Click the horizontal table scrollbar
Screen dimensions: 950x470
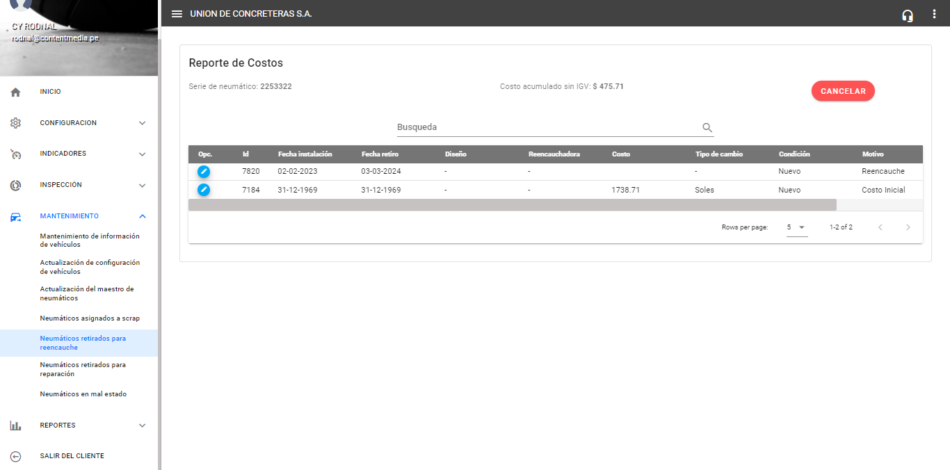point(512,205)
